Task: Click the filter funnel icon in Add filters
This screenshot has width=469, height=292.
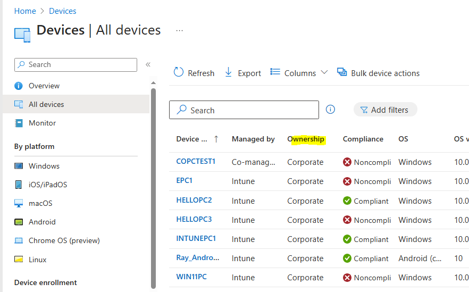Action: pos(364,110)
